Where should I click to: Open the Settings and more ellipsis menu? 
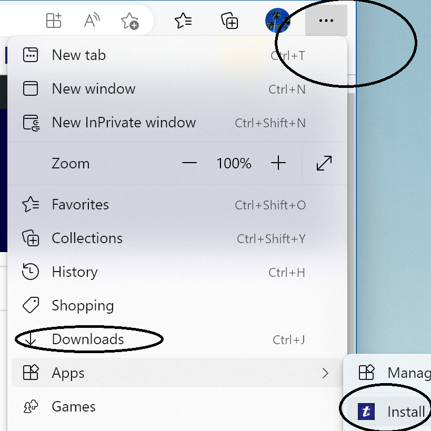coord(326,21)
